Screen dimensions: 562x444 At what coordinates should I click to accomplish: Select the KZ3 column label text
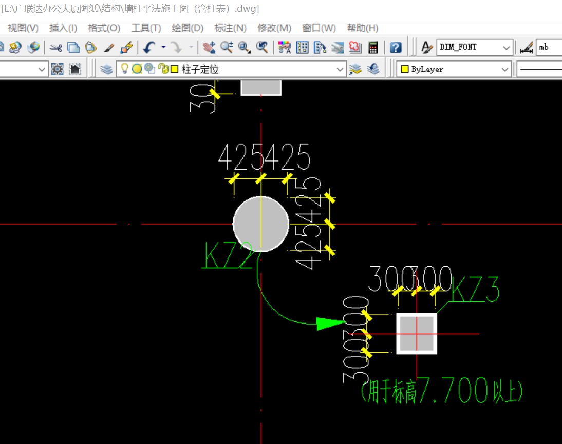(x=475, y=290)
